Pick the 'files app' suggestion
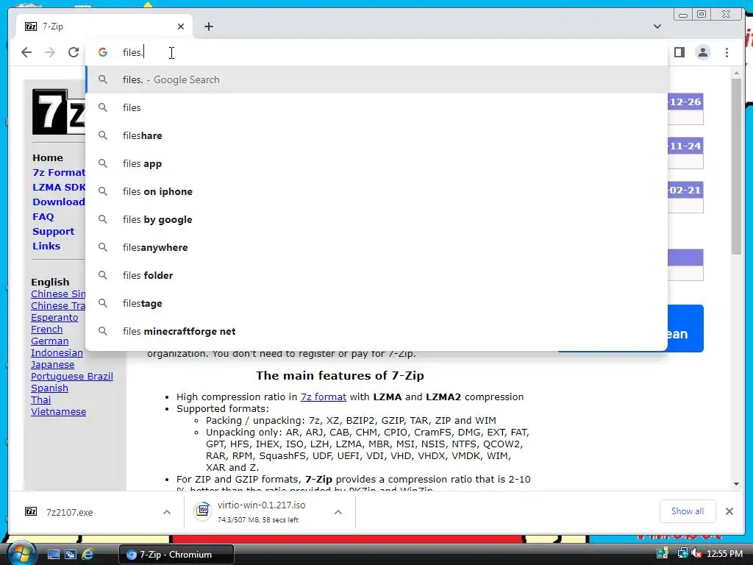Screen dimensions: 753x565 coord(377,163)
